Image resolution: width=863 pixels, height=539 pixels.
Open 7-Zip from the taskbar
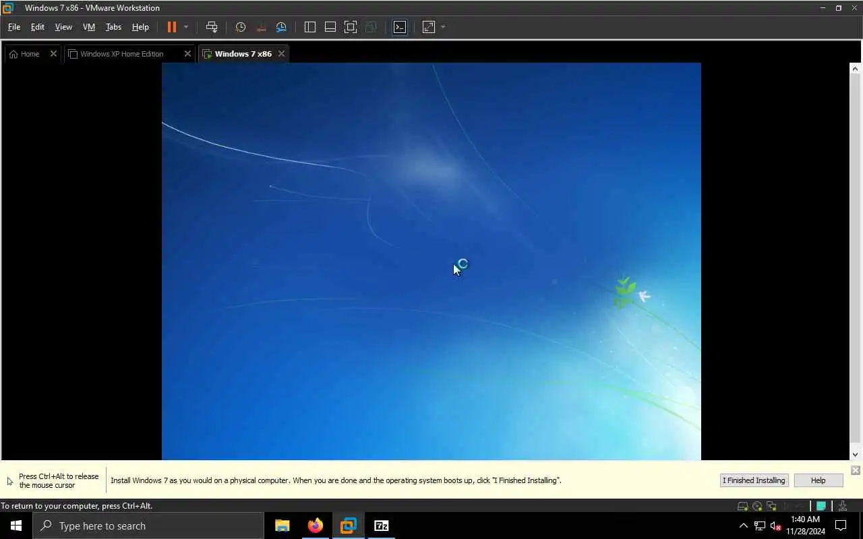pos(381,526)
